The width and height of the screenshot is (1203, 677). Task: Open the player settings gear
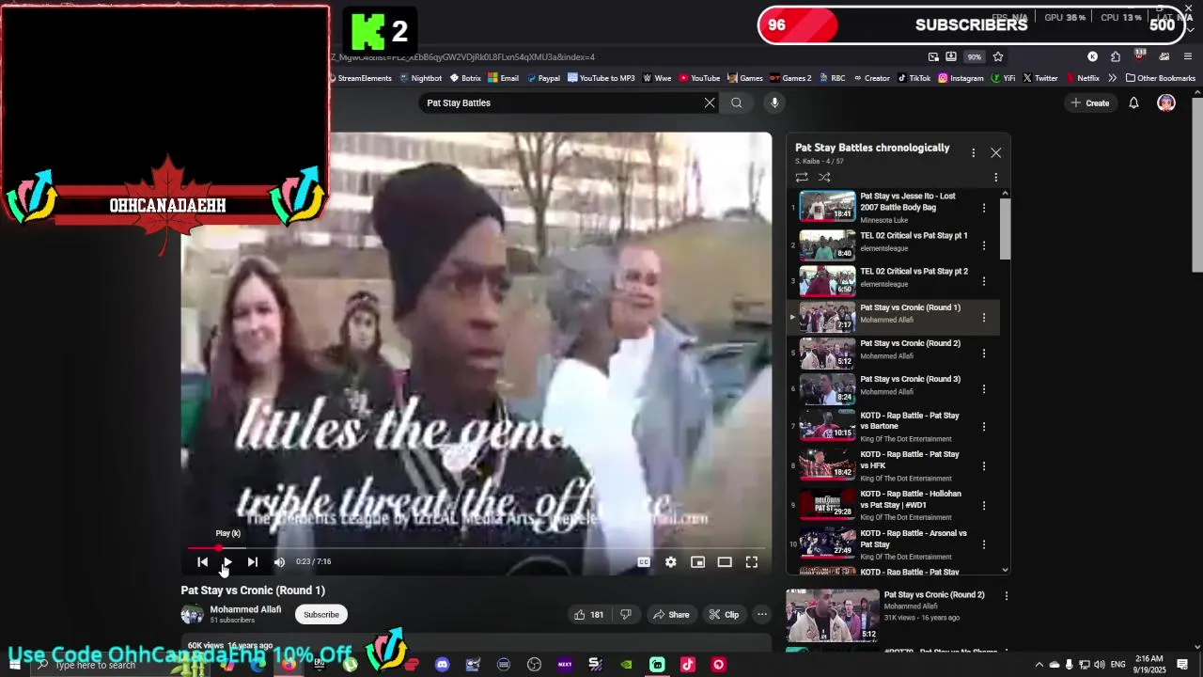pos(670,562)
